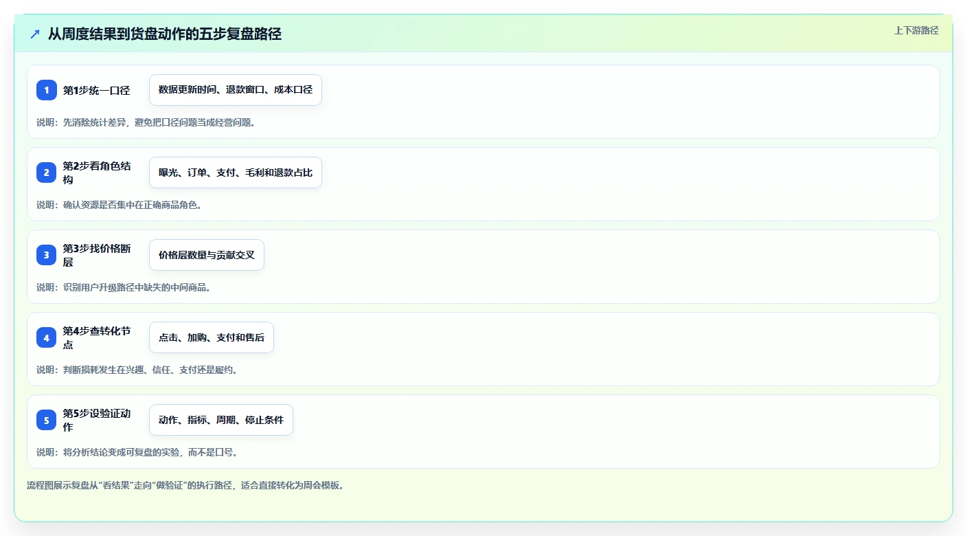
Task: Click the 第1步统一口径 label
Action: coord(97,90)
